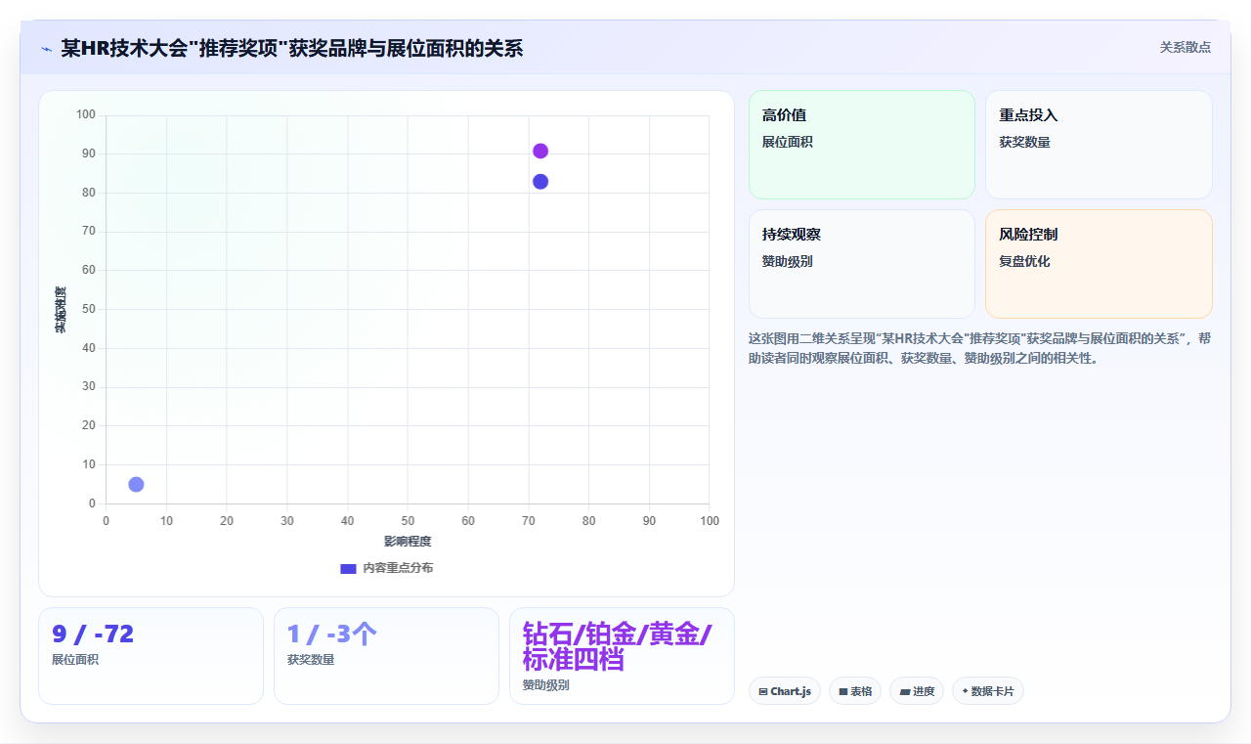1251x744 pixels.
Task: Click the 9 / -72 stat value
Action: (x=93, y=635)
